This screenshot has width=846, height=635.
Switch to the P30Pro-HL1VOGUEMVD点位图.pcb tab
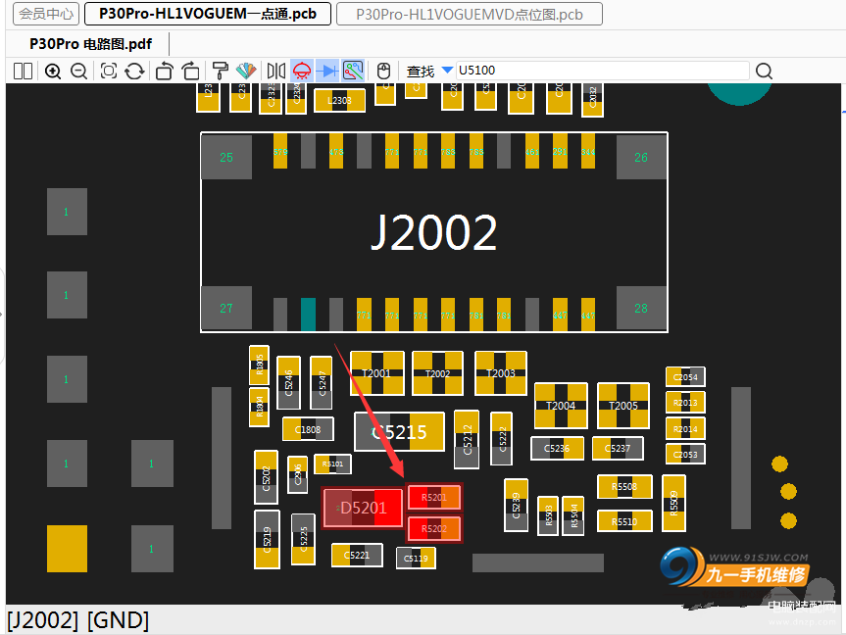[470, 14]
